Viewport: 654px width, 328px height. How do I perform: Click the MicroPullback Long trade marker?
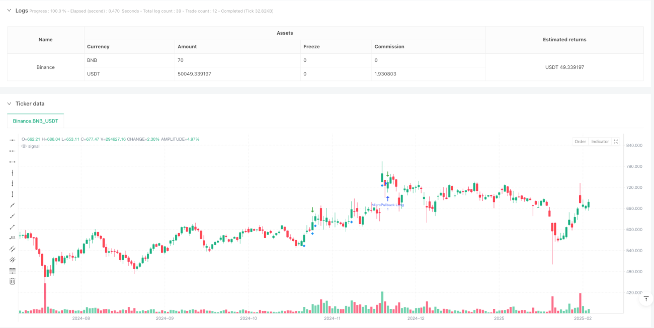point(387,204)
